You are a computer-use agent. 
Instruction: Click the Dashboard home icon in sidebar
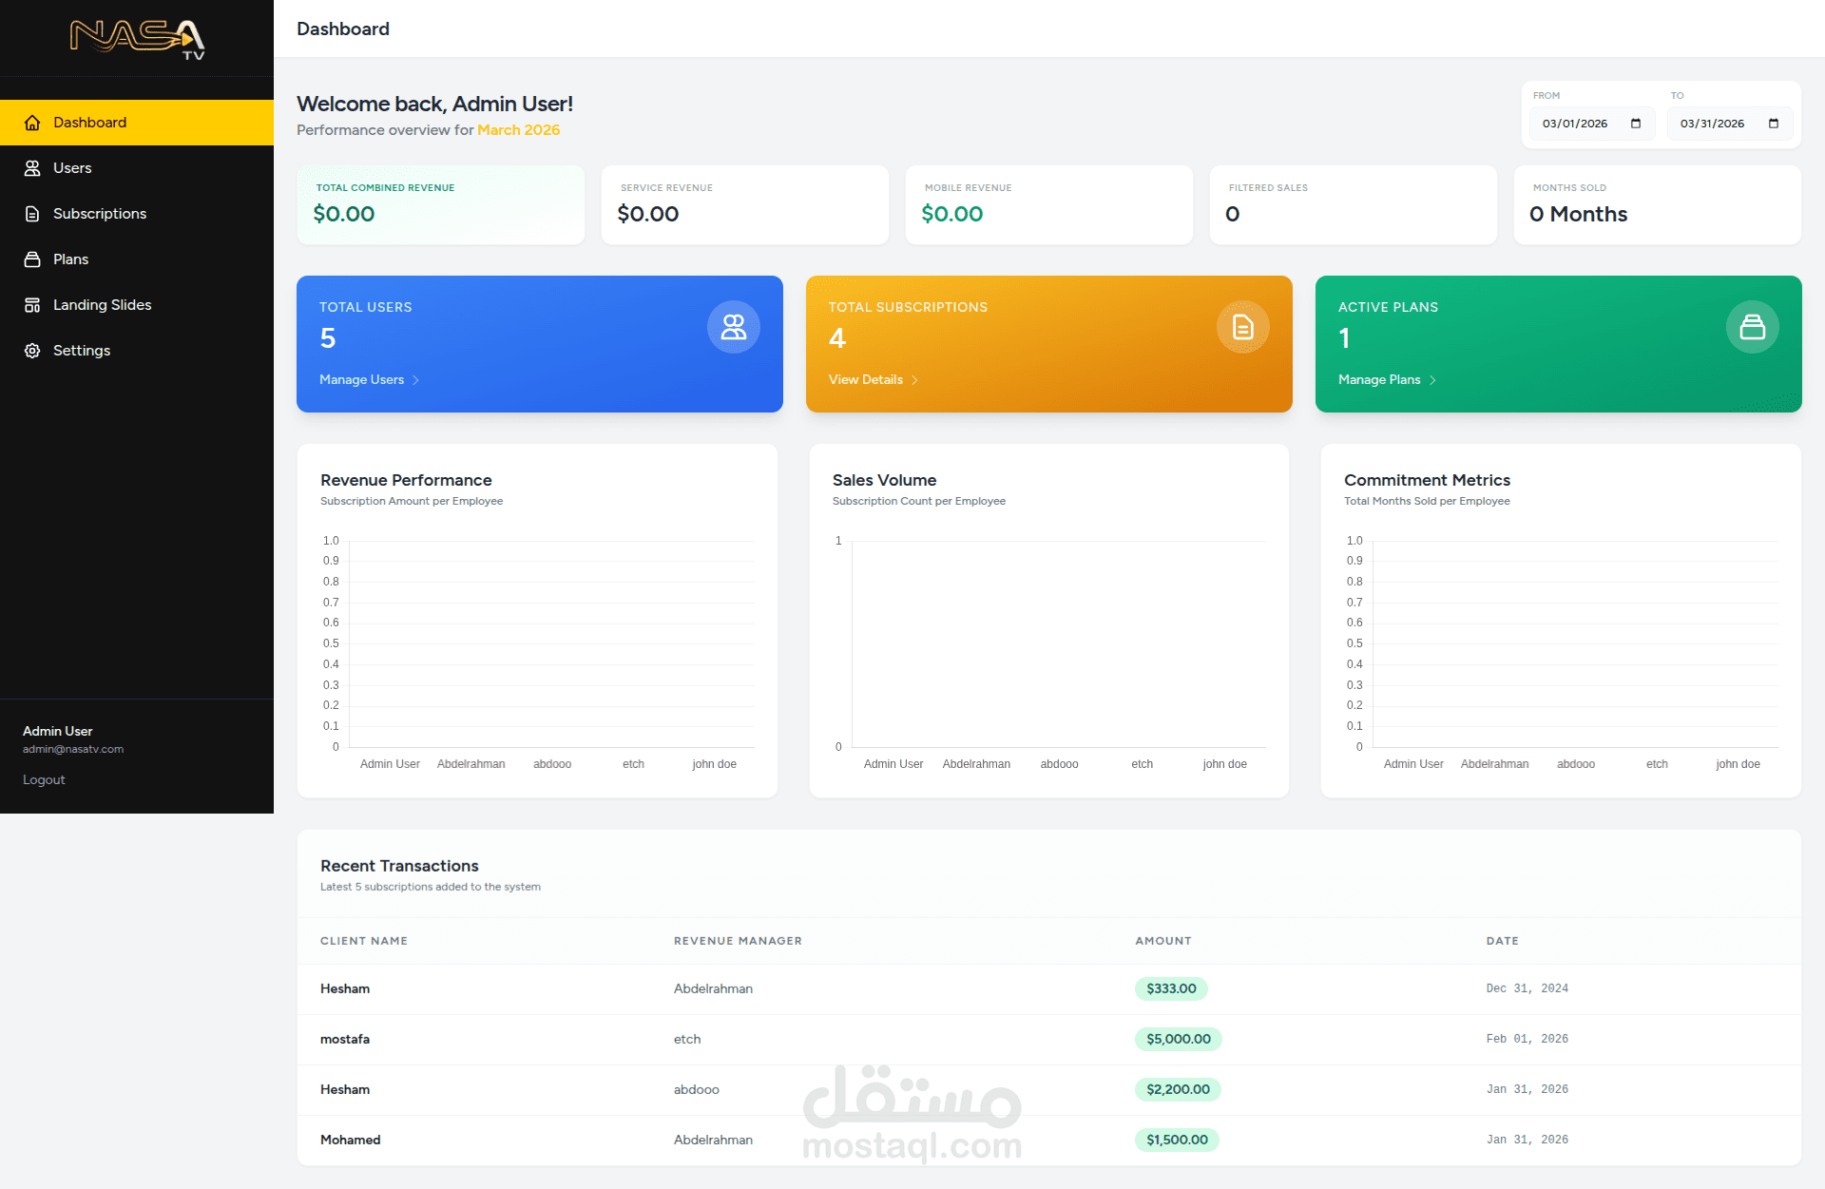click(x=32, y=123)
